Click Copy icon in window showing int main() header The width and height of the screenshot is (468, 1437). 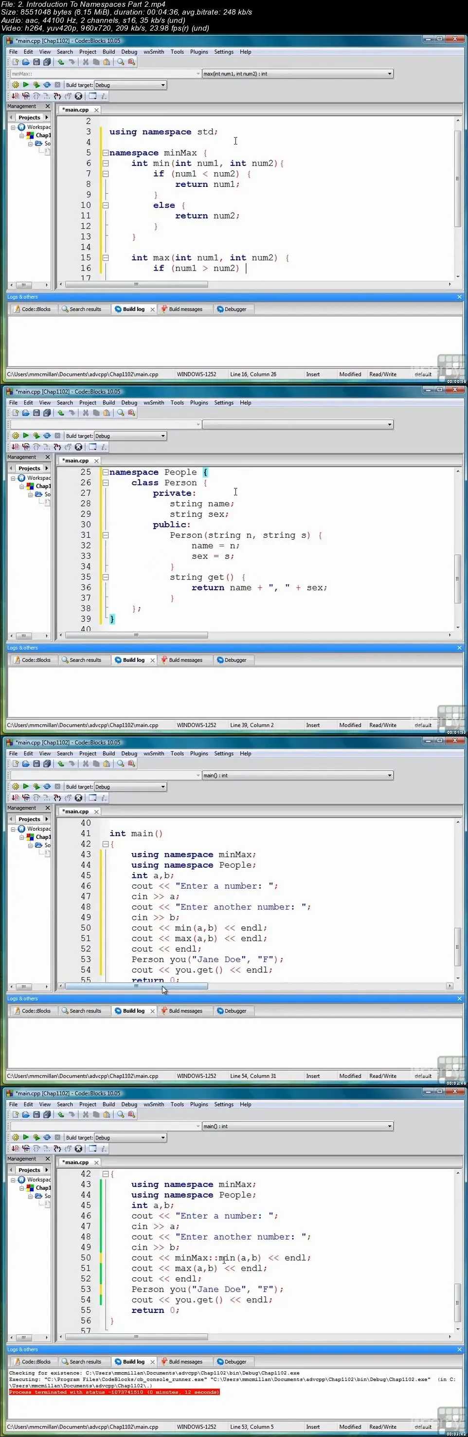(96, 764)
